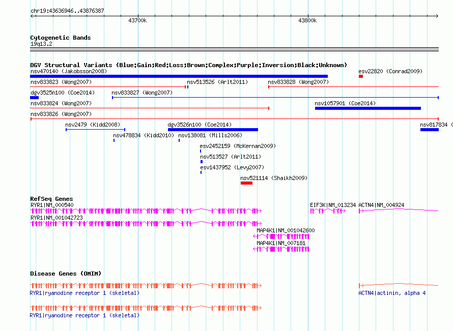Open the ACTN4|actinin, alpha 4 OMIM link
This screenshot has height=331, width=453.
[x=392, y=293]
